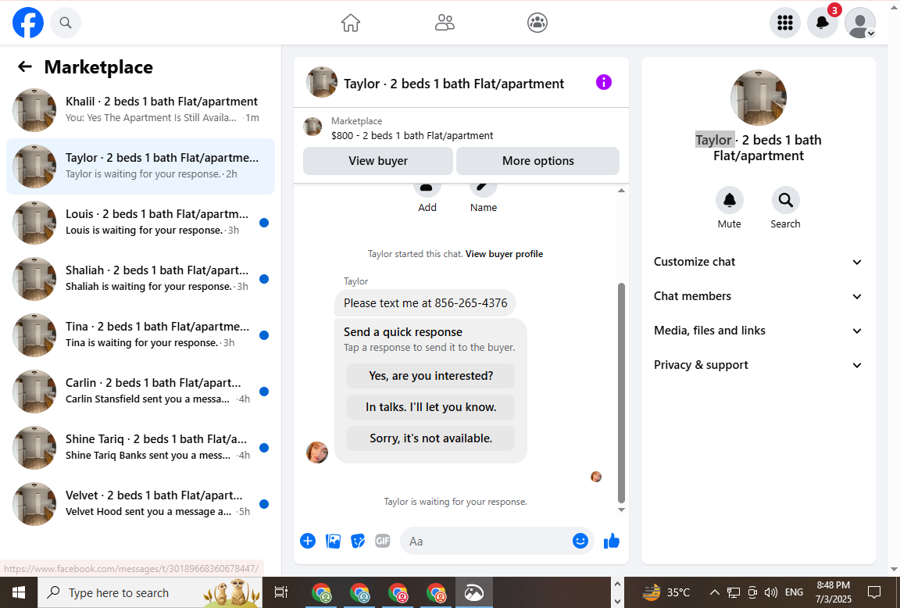Open Windows action center notification icon
Screen dimensions: 900x608
pyautogui.click(x=874, y=592)
